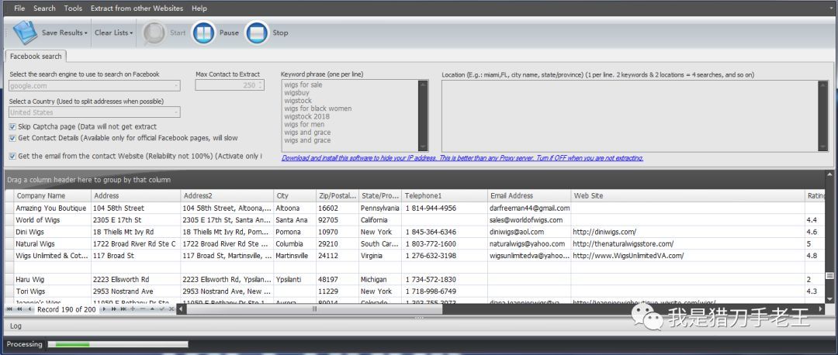The width and height of the screenshot is (838, 355).
Task: Click the end edit checkmark icon
Action: click(161, 309)
